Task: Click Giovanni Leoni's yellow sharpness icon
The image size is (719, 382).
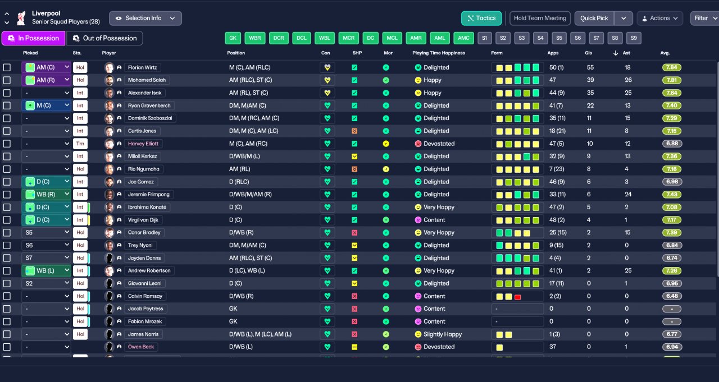Action: point(354,283)
